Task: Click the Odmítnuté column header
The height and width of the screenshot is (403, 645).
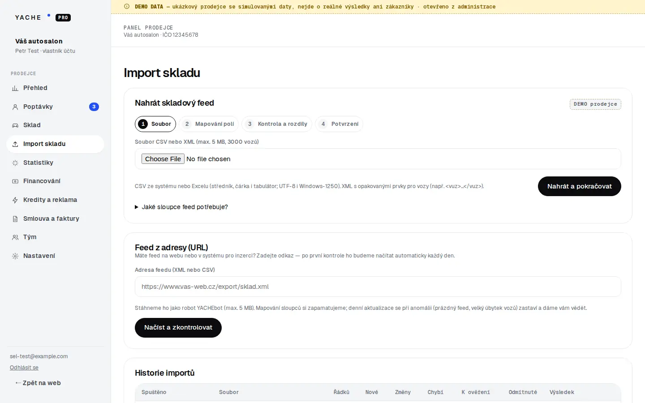Action: click(x=523, y=392)
